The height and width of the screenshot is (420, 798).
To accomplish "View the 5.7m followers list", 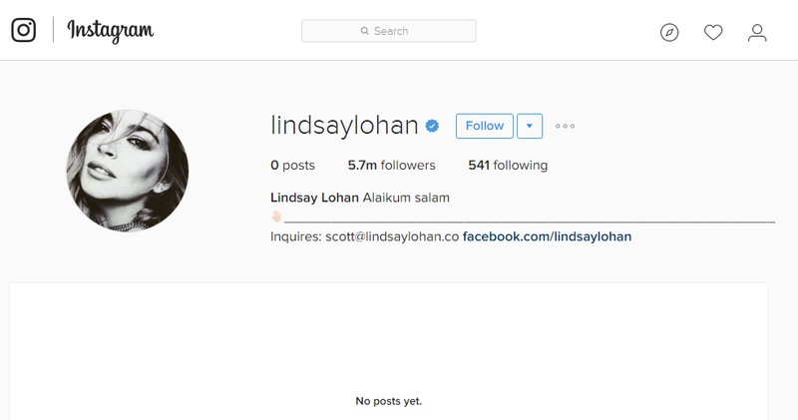I will point(391,165).
